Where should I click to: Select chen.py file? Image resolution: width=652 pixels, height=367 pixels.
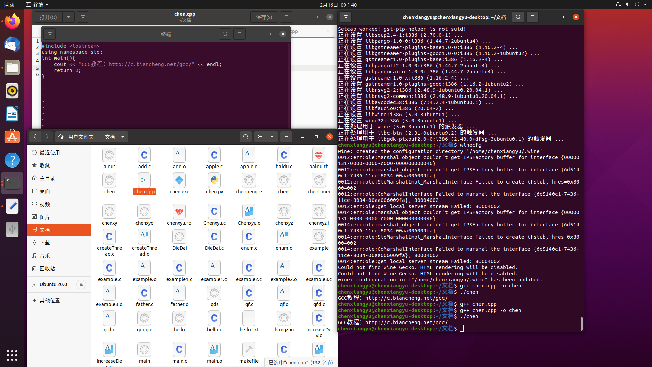pyautogui.click(x=214, y=184)
